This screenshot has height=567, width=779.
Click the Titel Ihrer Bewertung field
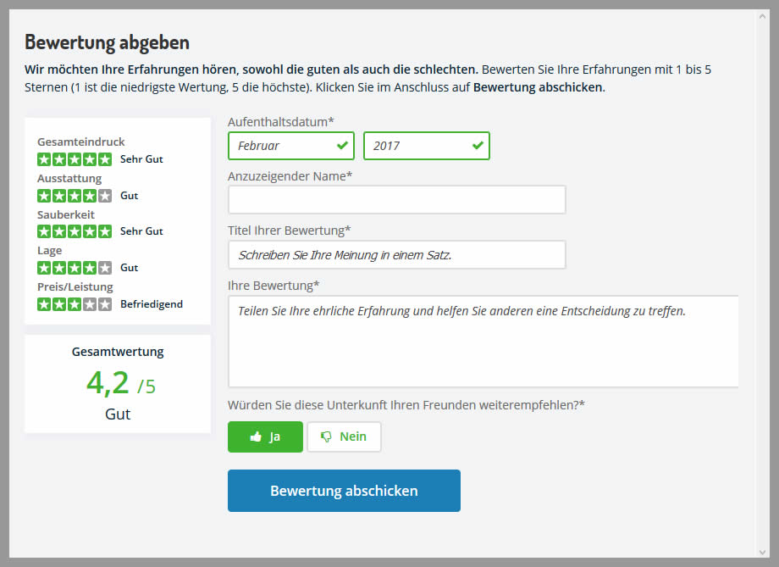click(x=396, y=255)
